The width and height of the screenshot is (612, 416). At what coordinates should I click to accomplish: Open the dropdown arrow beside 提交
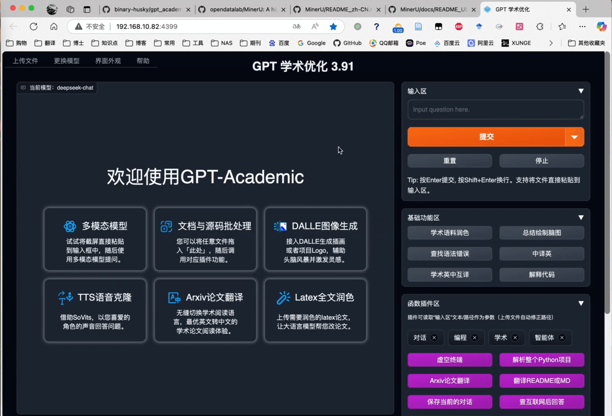pos(575,137)
